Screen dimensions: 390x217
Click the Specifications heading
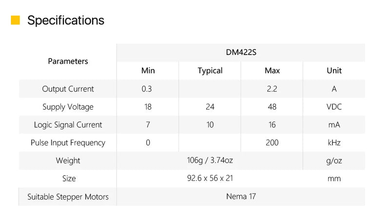point(66,20)
